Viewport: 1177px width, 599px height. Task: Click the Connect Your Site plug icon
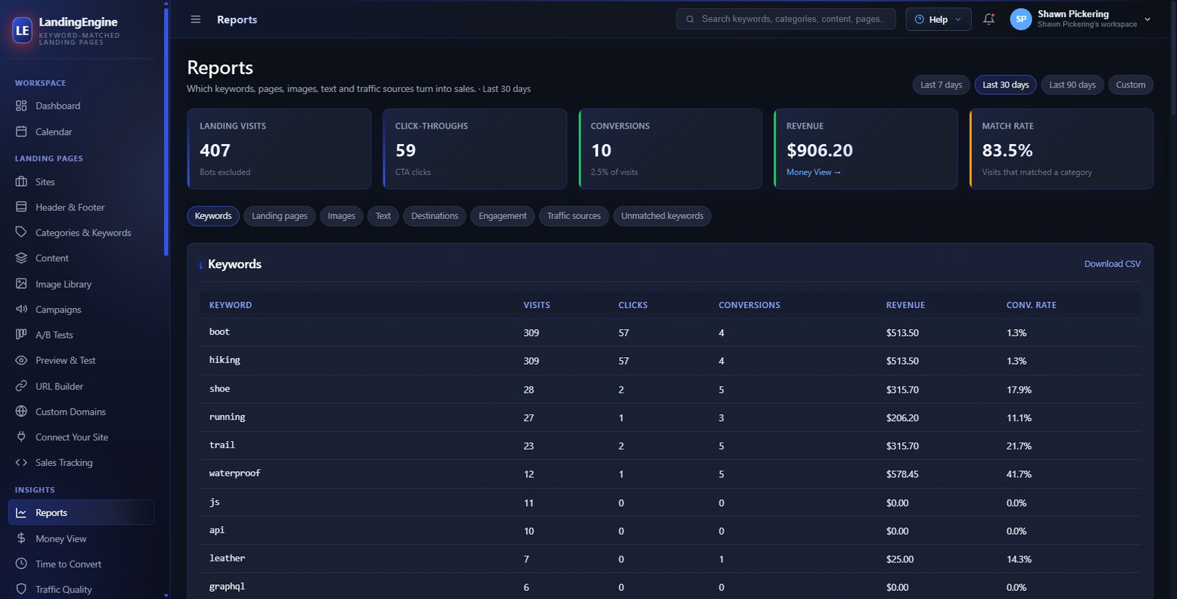21,437
